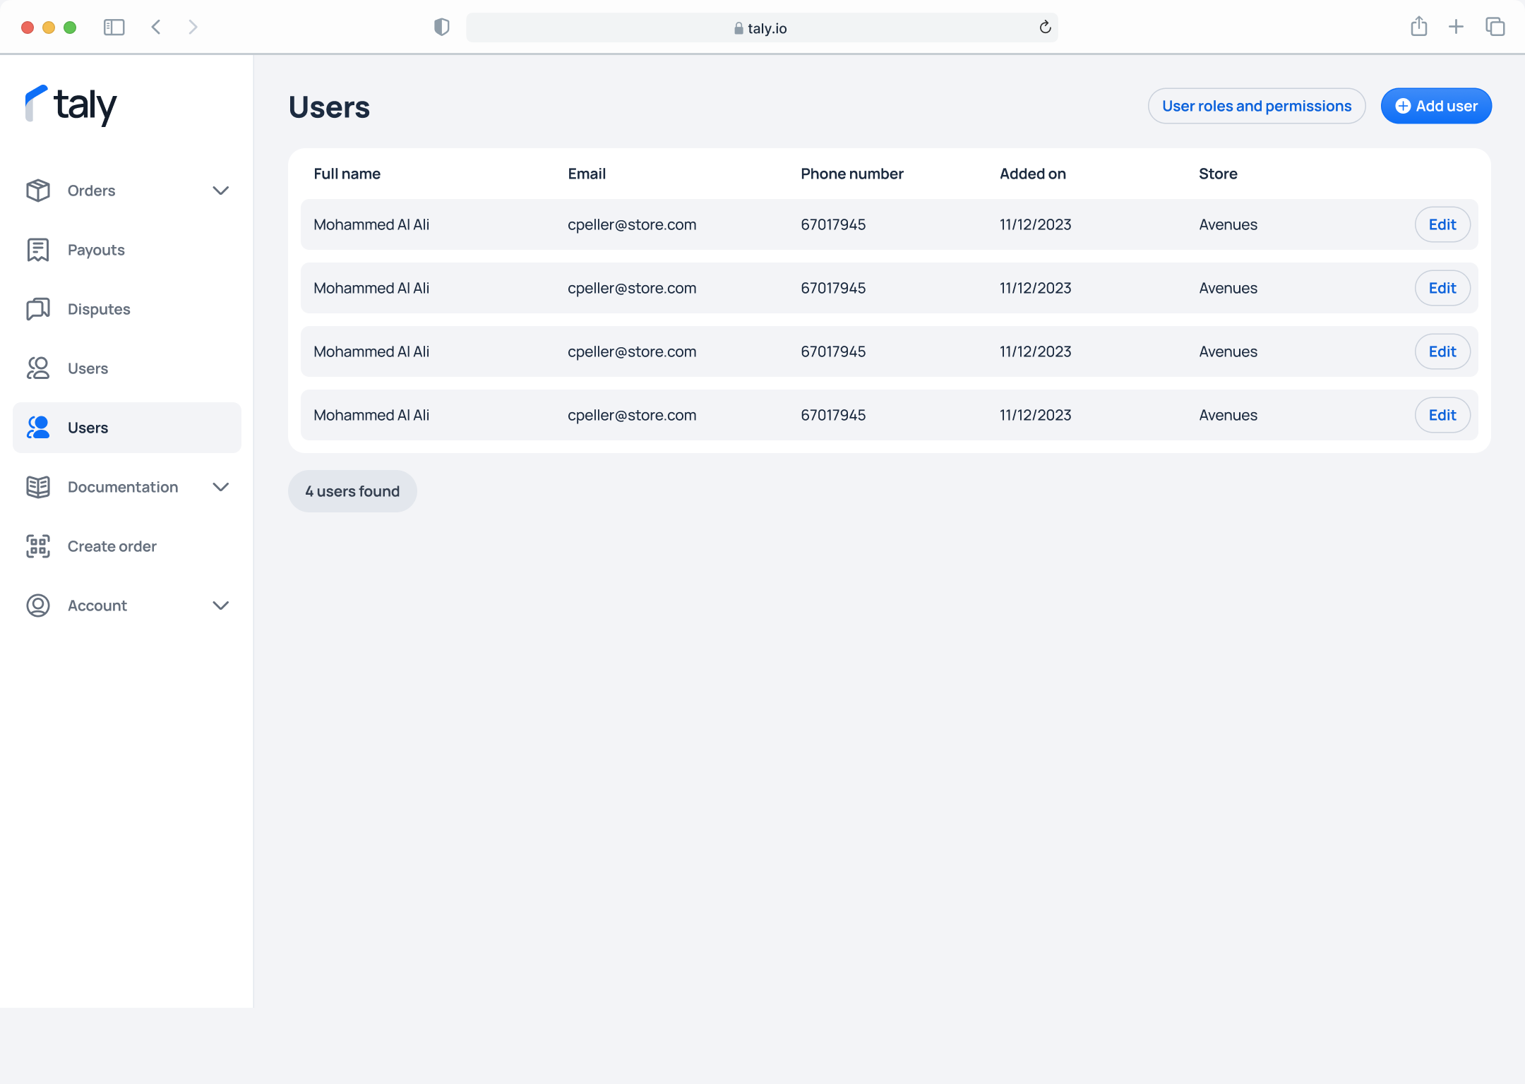Open User roles and permissions
1525x1084 pixels.
(x=1257, y=106)
